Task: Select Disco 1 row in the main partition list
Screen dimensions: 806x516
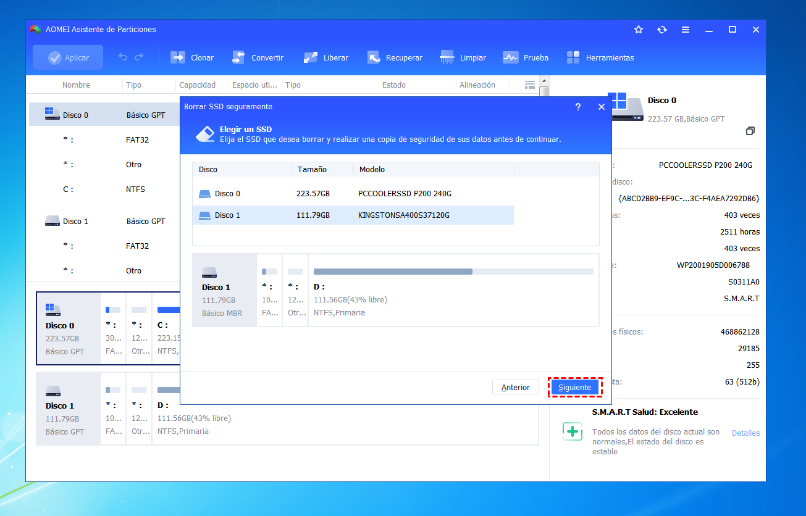Action: [104, 221]
